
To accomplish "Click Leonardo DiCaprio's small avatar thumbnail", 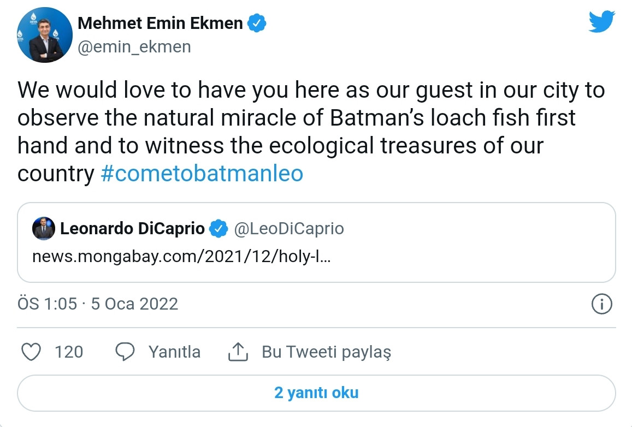I will click(x=44, y=229).
